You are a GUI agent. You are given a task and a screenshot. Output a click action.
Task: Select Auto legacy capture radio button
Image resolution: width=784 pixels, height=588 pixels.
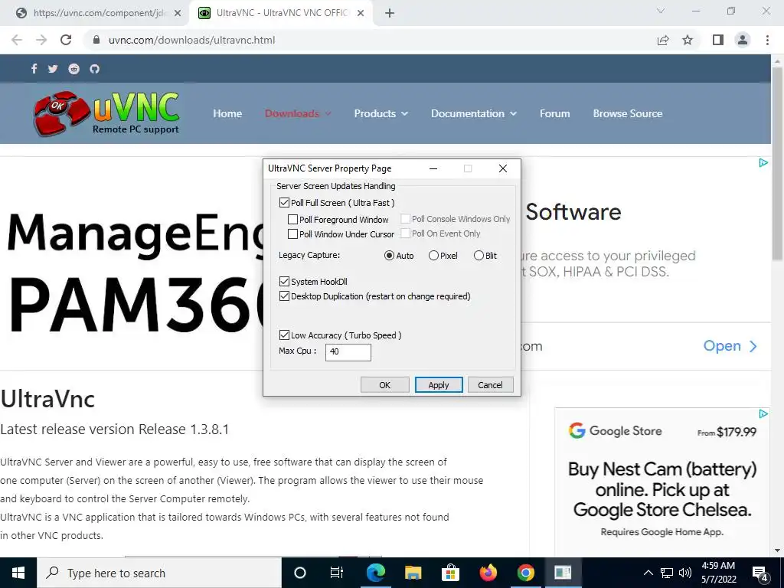389,256
